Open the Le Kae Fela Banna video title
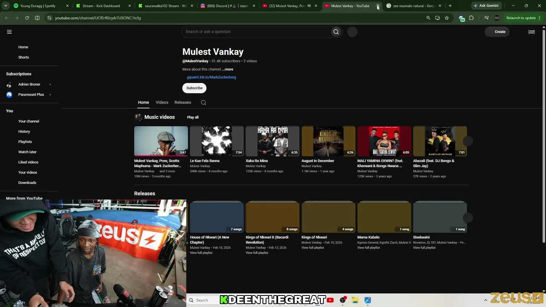The width and height of the screenshot is (546, 307). coord(205,161)
